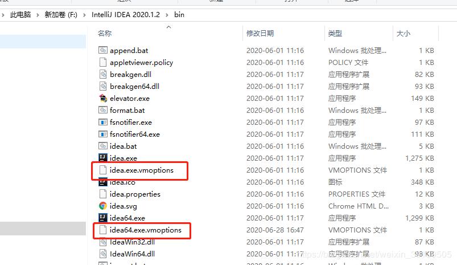The image size is (457, 265).
Task: Select the idea64.exe application icon
Action: tap(103, 218)
